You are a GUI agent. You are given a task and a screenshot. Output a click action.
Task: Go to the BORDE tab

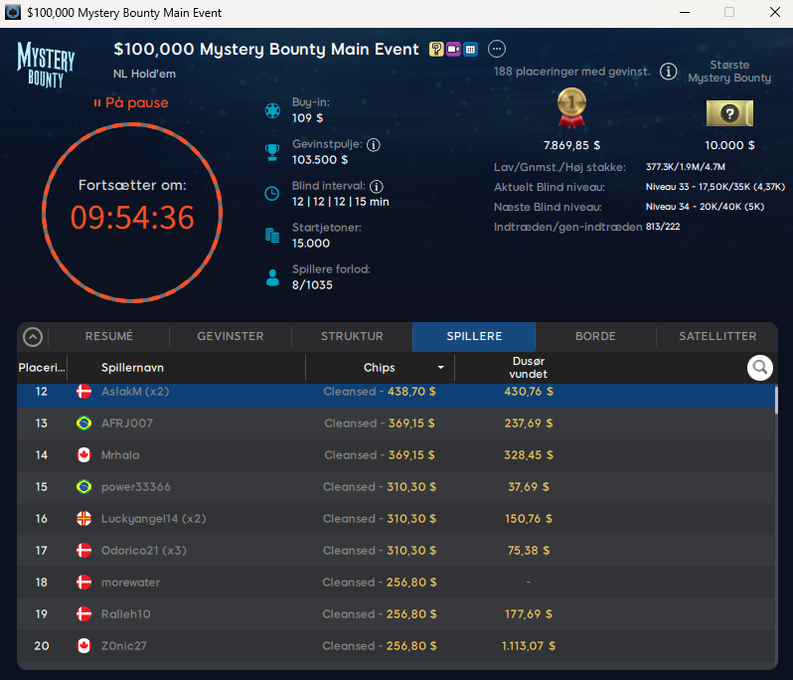coord(595,337)
